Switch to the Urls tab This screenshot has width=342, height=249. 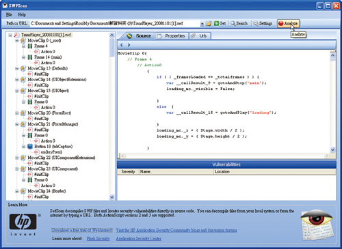200,35
